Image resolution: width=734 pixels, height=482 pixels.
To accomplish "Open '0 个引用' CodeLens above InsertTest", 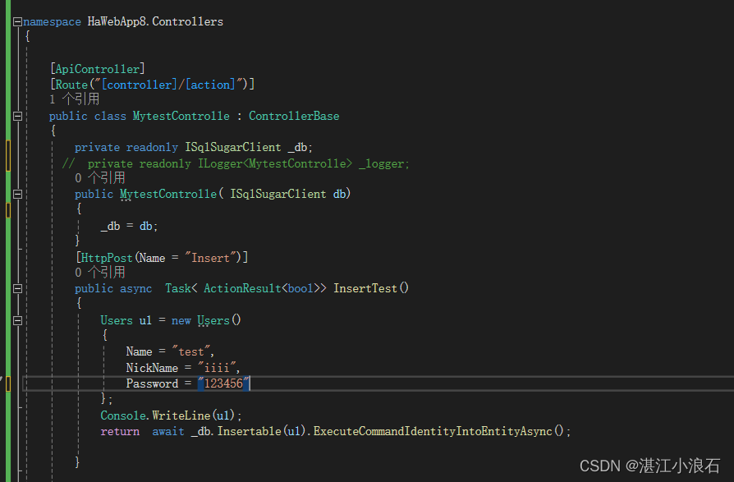I will coord(99,273).
